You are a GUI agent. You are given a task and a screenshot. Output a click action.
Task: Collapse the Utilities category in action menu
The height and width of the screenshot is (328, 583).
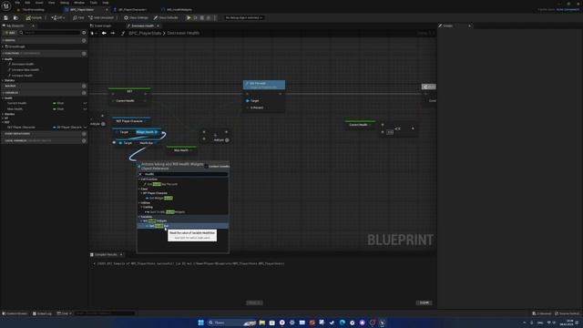[x=139, y=203]
